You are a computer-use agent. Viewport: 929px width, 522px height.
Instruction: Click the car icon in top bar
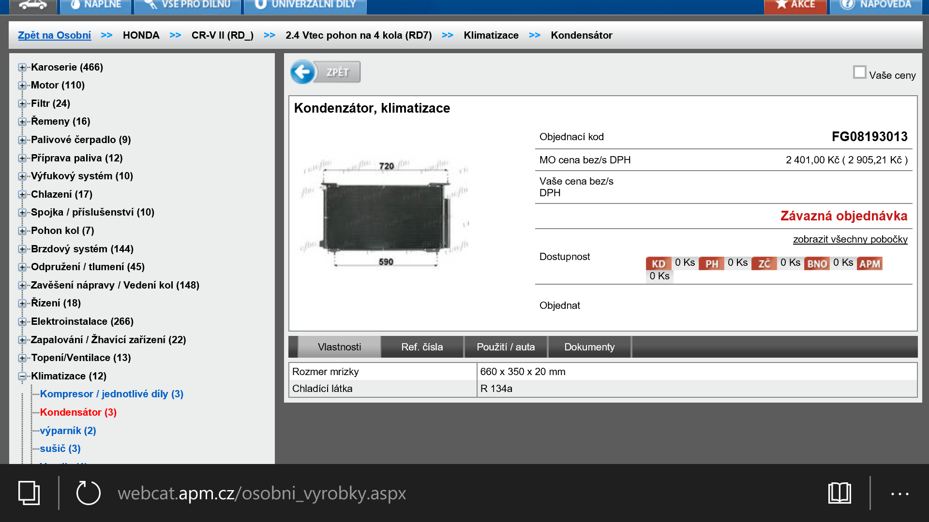click(x=32, y=5)
